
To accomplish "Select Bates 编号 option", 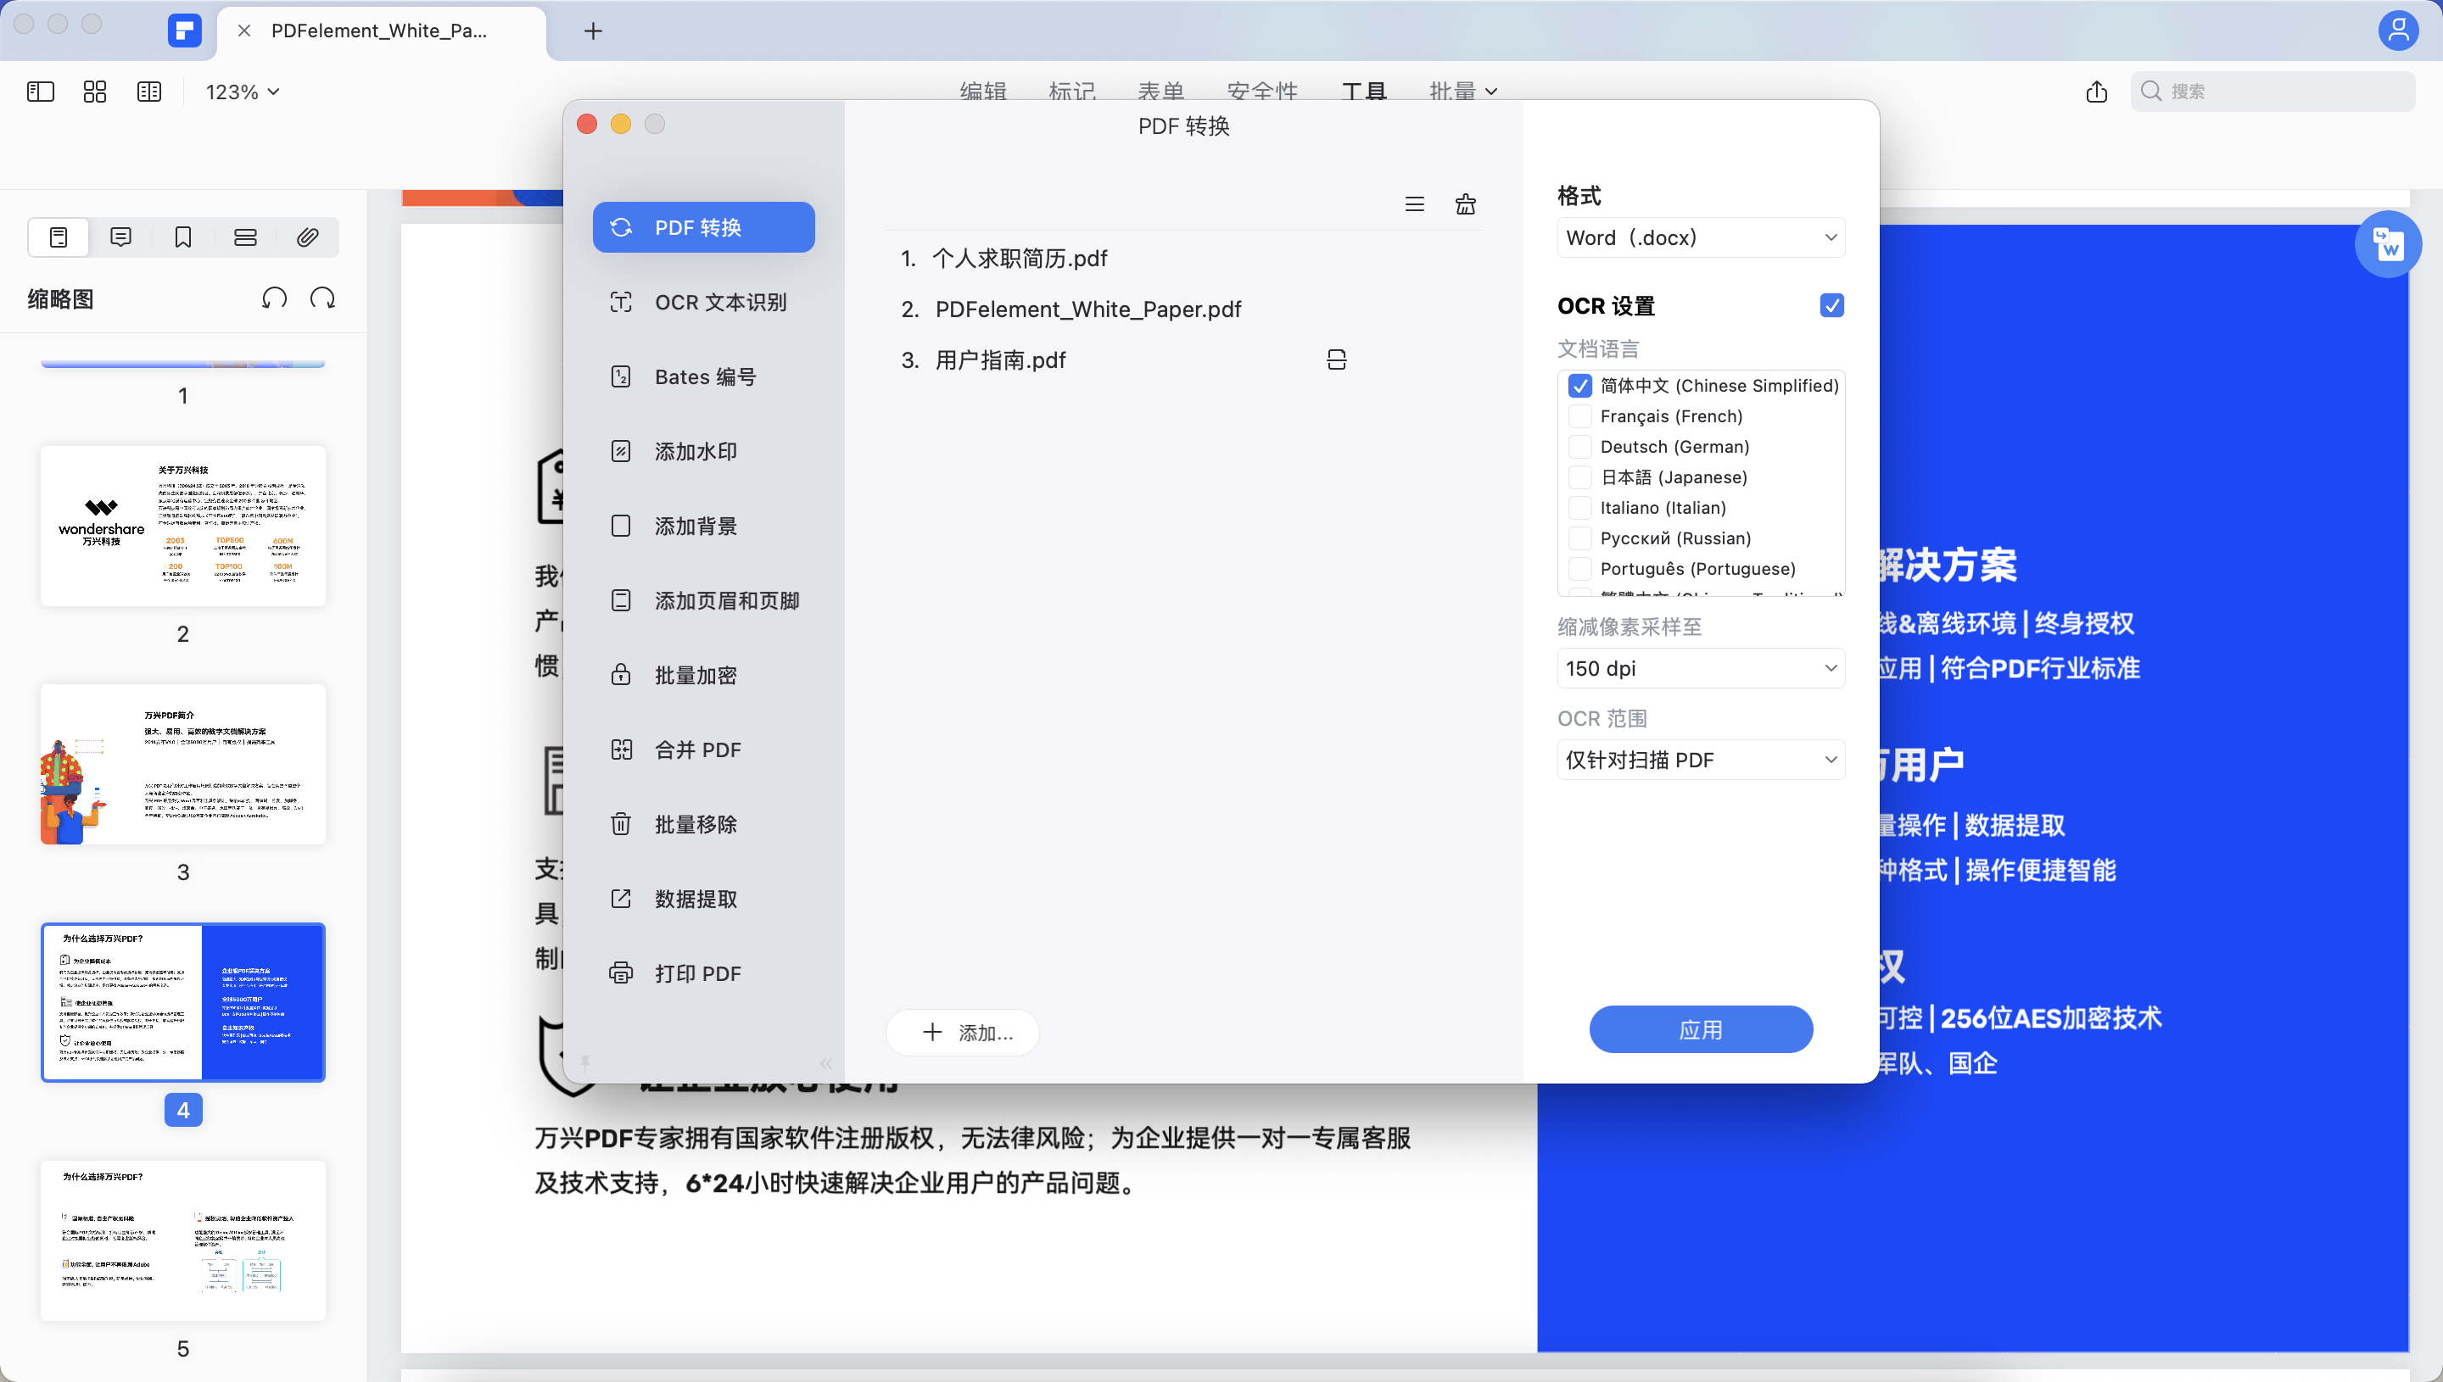I will pos(703,376).
